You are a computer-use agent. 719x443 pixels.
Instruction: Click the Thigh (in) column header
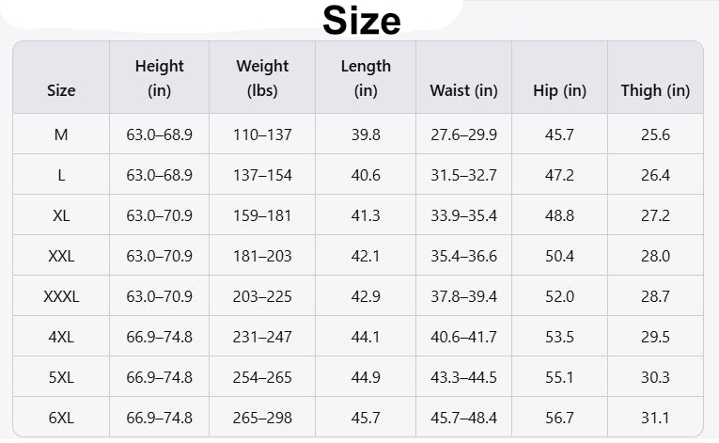(x=655, y=91)
